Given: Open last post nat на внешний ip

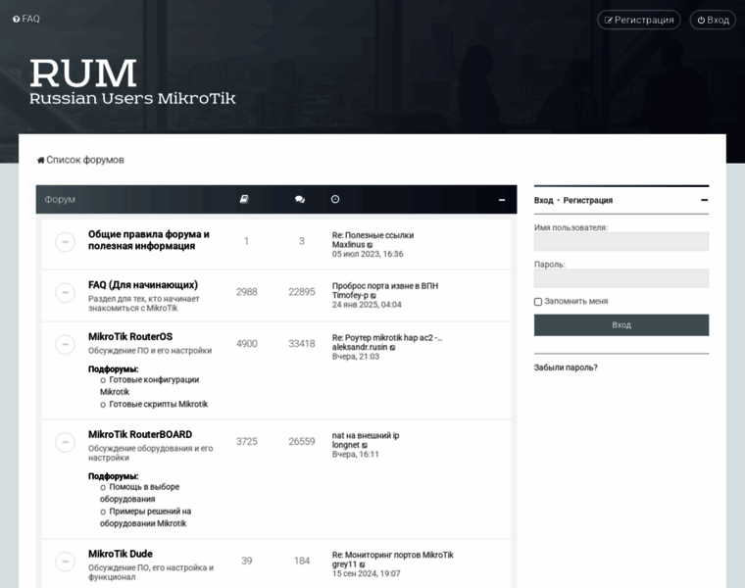Looking at the screenshot, I should coord(366,435).
